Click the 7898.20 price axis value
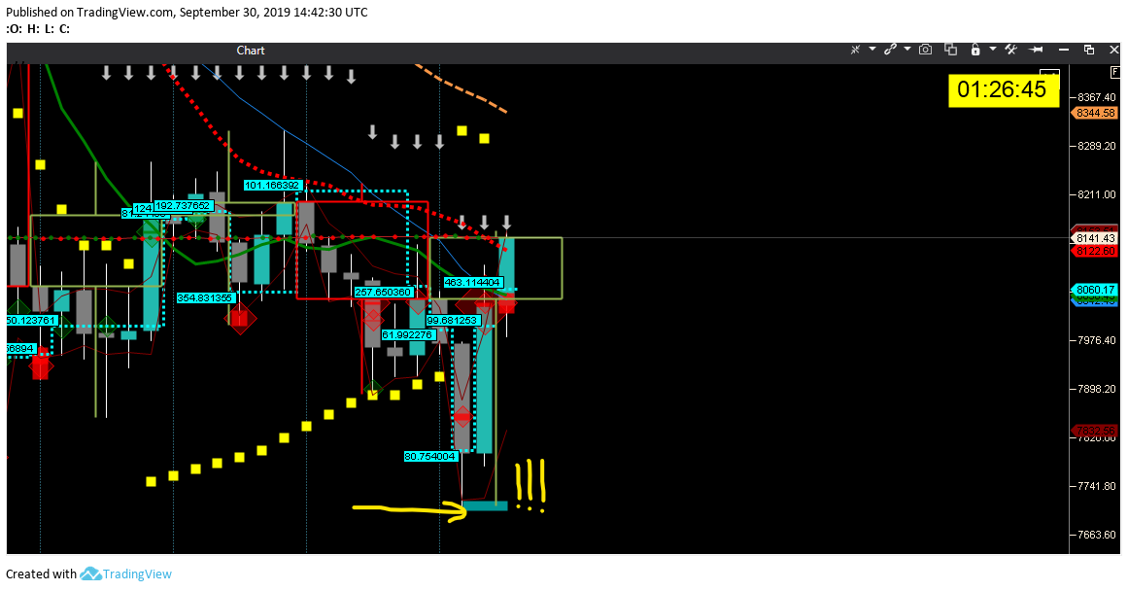Screen dimensions: 1128x591 click(1096, 389)
